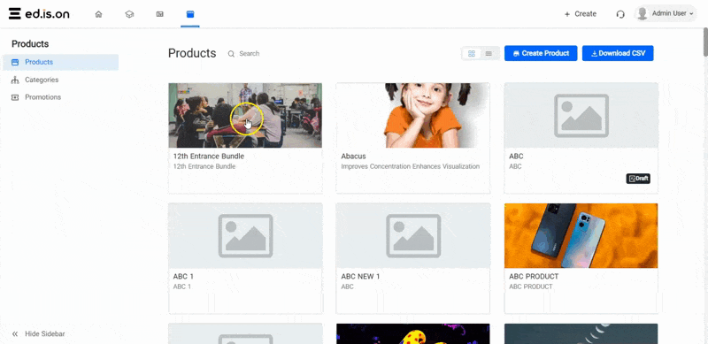Open the Admin User dropdown menu

pyautogui.click(x=666, y=13)
